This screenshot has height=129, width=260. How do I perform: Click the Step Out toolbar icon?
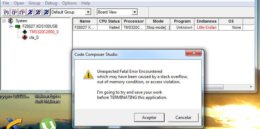point(22,12)
